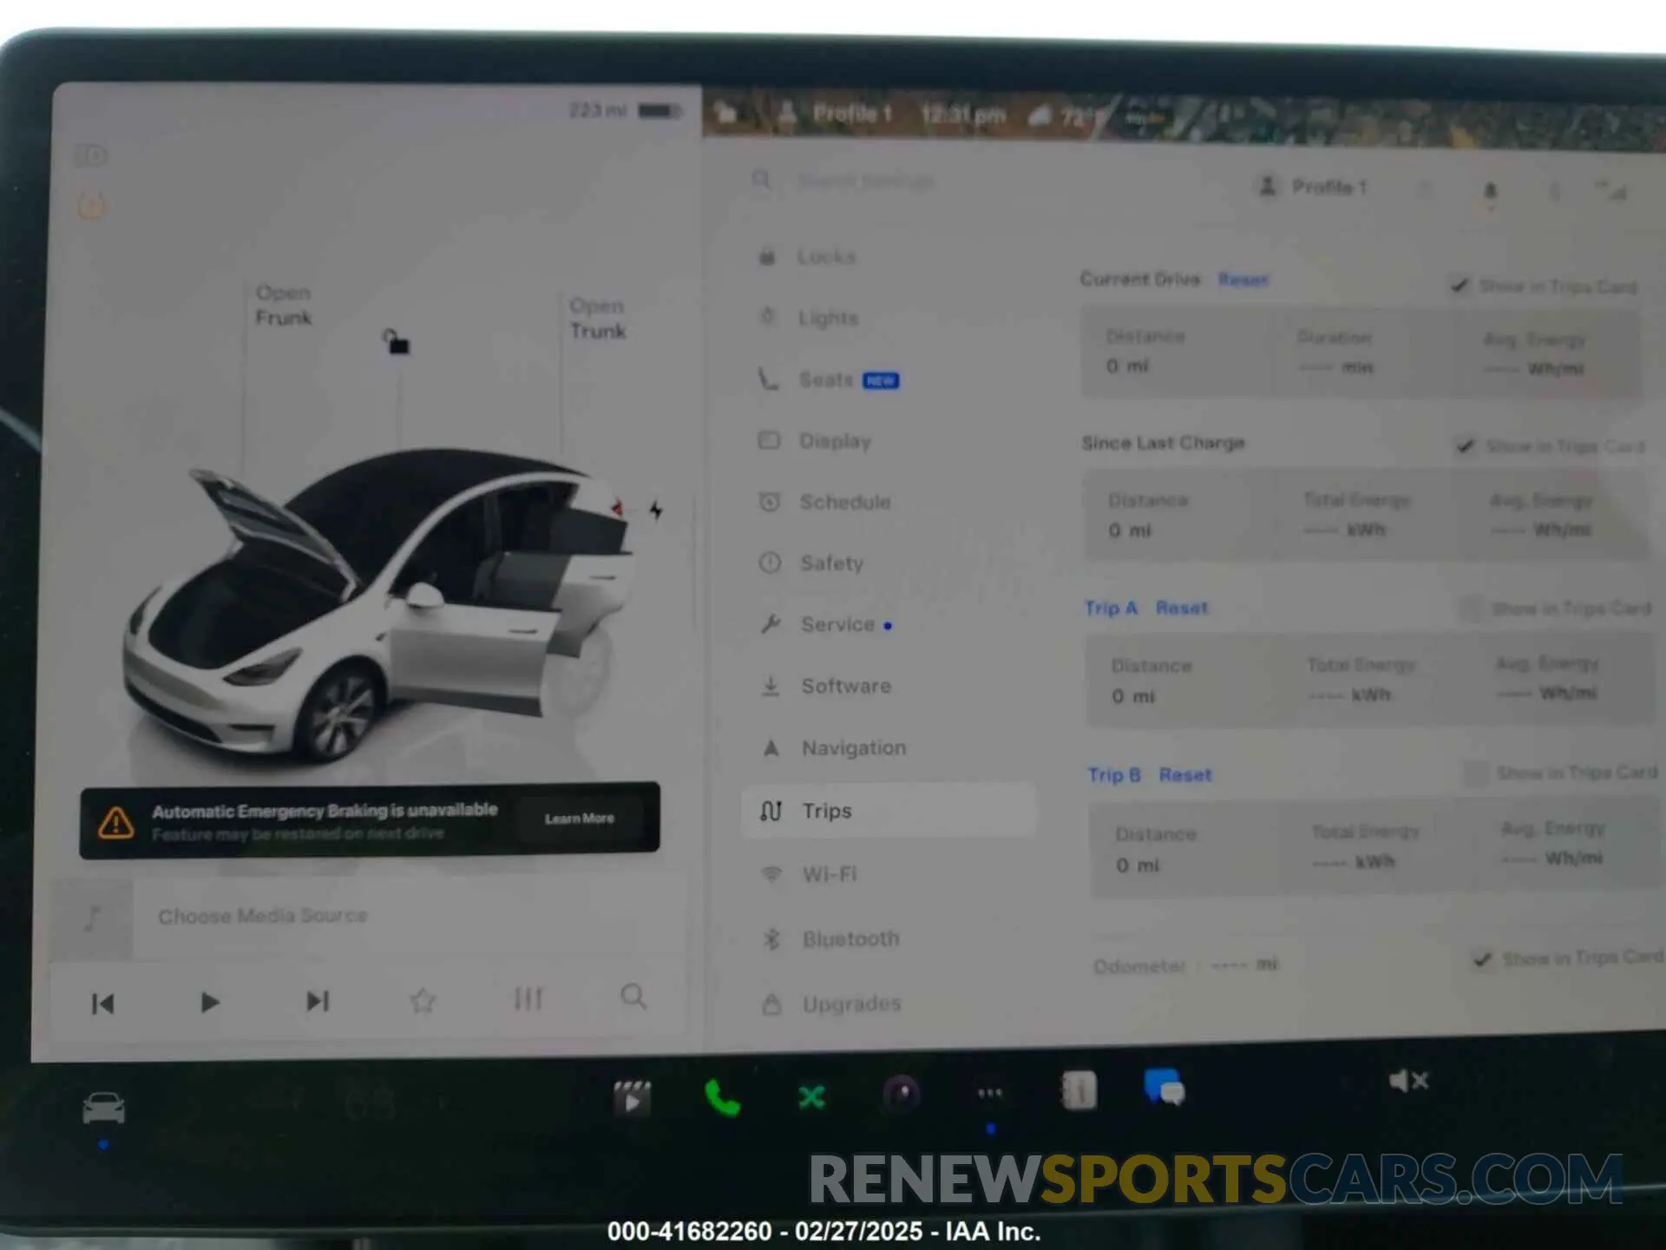Unmute the volume speaker icon
The image size is (1666, 1250).
tap(1408, 1081)
